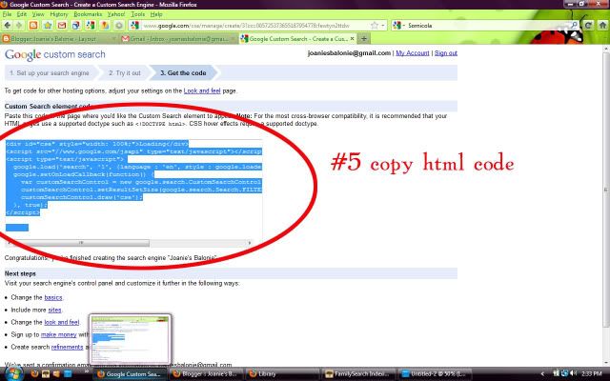Click the search engine selector icon

click(x=397, y=26)
